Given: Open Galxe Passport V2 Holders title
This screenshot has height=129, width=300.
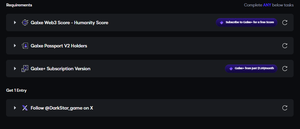Looking at the screenshot, I should coord(59,46).
